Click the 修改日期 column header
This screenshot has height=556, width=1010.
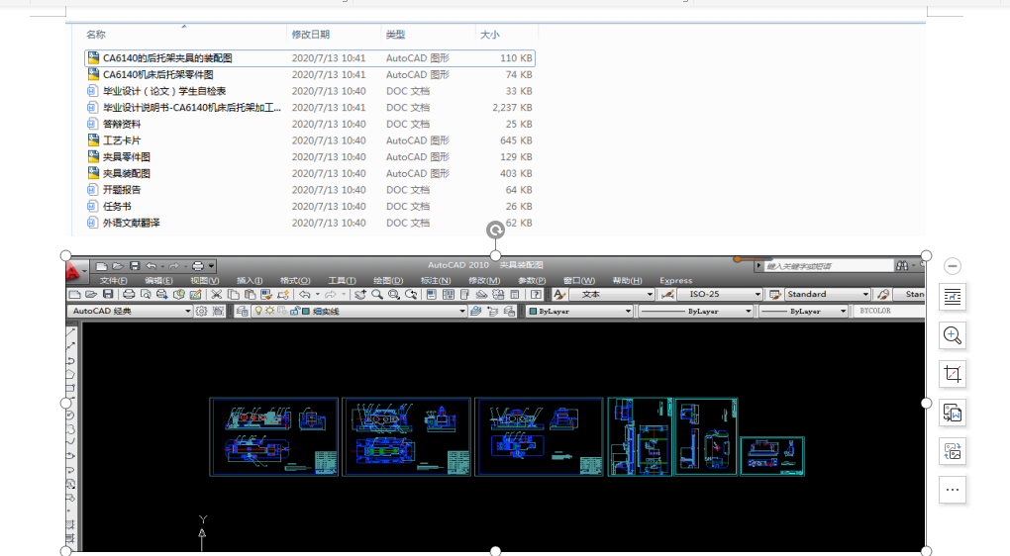pyautogui.click(x=311, y=34)
